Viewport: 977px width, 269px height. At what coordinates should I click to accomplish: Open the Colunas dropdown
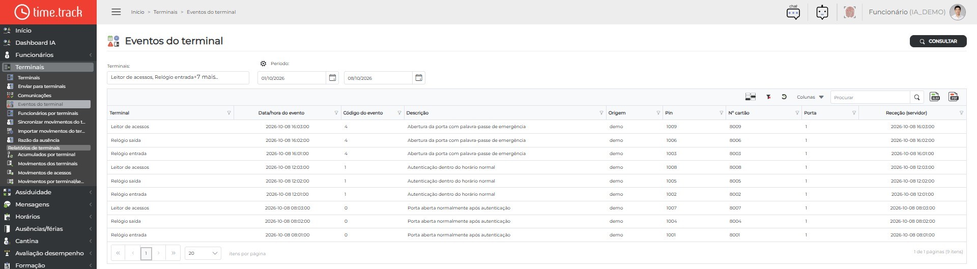810,97
